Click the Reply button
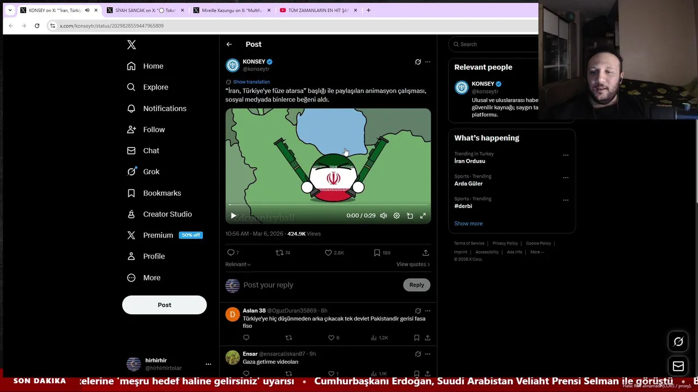Viewport: 698px width, 392px height. (x=417, y=285)
